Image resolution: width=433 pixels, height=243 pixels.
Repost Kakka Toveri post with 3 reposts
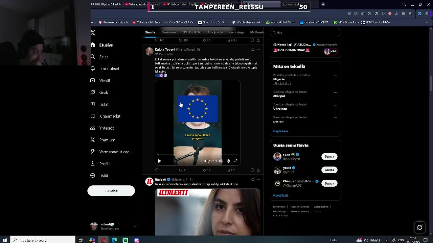pyautogui.click(x=182, y=170)
